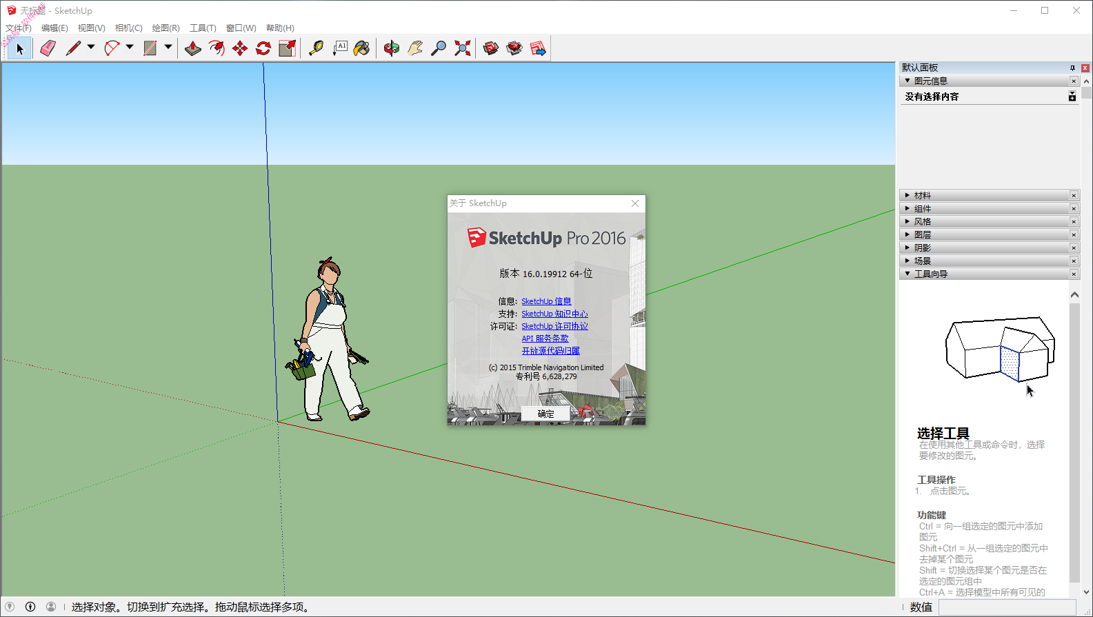Click the tool guide scrollbar up arrow
This screenshot has width=1093, height=617.
click(x=1074, y=294)
